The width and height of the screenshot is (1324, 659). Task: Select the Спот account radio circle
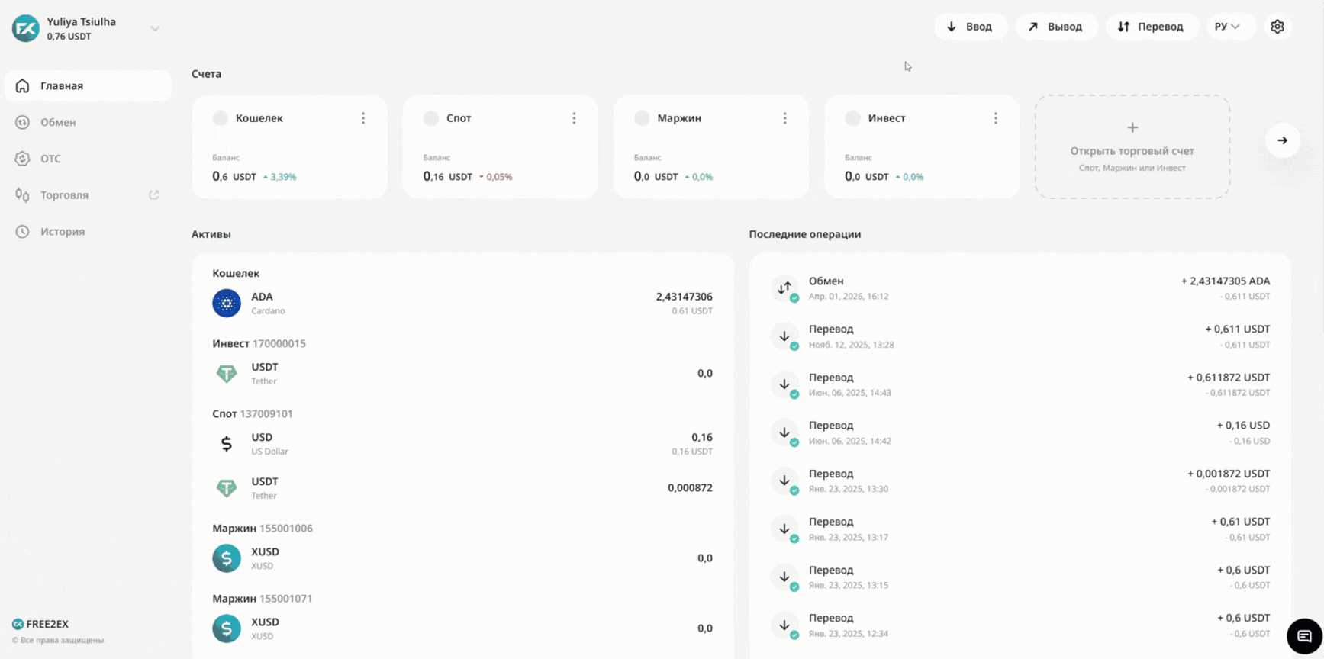click(431, 118)
